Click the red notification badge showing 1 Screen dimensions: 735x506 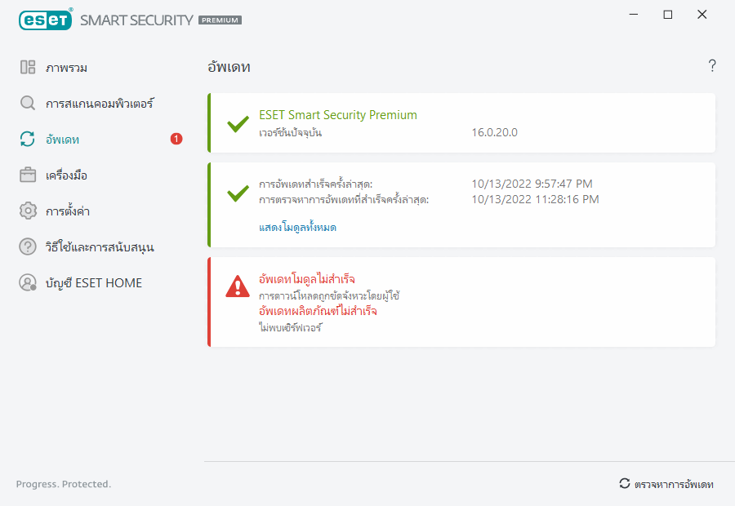pyautogui.click(x=176, y=140)
